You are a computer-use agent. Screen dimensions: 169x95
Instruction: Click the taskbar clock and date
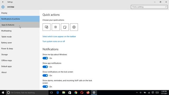pos(164,93)
